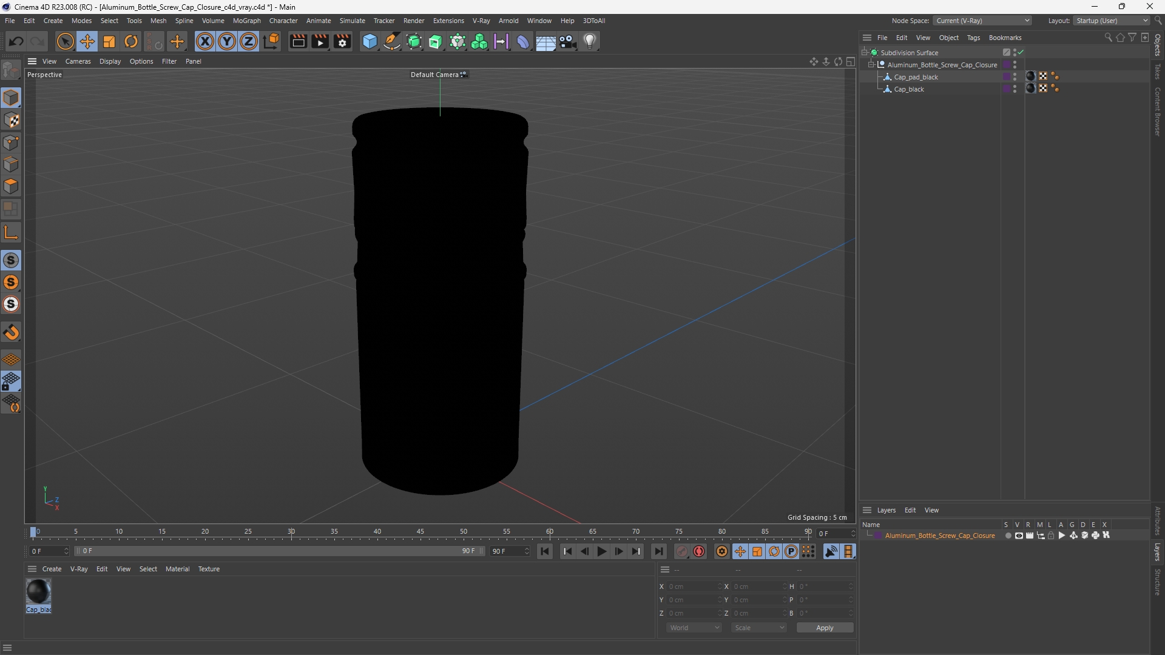This screenshot has width=1165, height=655.
Task: Click the Floor grid object icon
Action: pos(545,41)
